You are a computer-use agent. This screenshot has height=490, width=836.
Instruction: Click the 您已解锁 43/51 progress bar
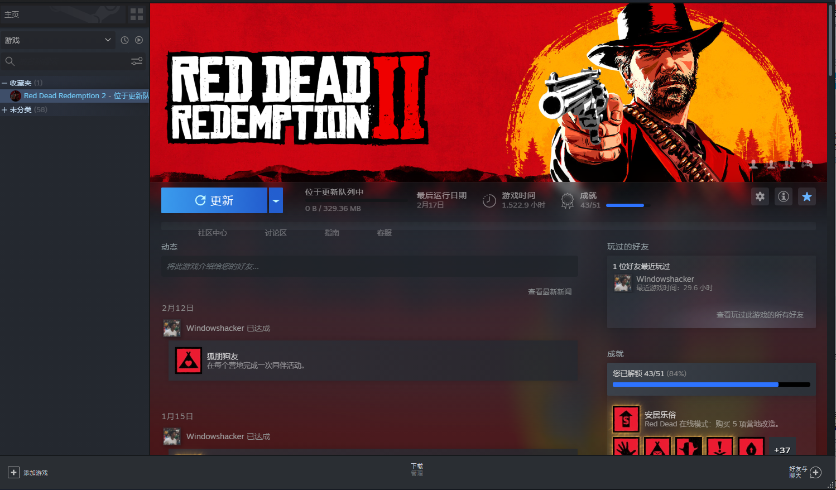pyautogui.click(x=712, y=385)
